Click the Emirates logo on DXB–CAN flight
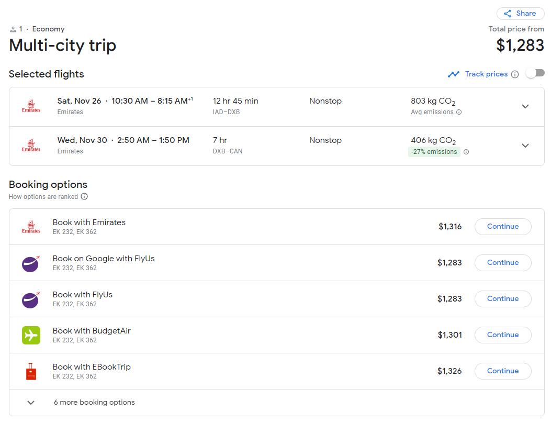This screenshot has height=423, width=551. [x=31, y=145]
